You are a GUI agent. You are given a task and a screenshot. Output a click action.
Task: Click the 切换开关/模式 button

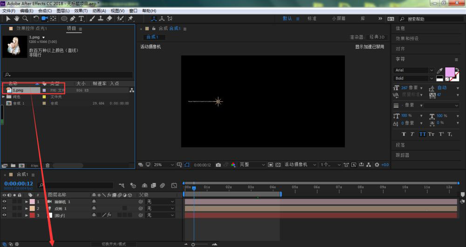pos(114,244)
